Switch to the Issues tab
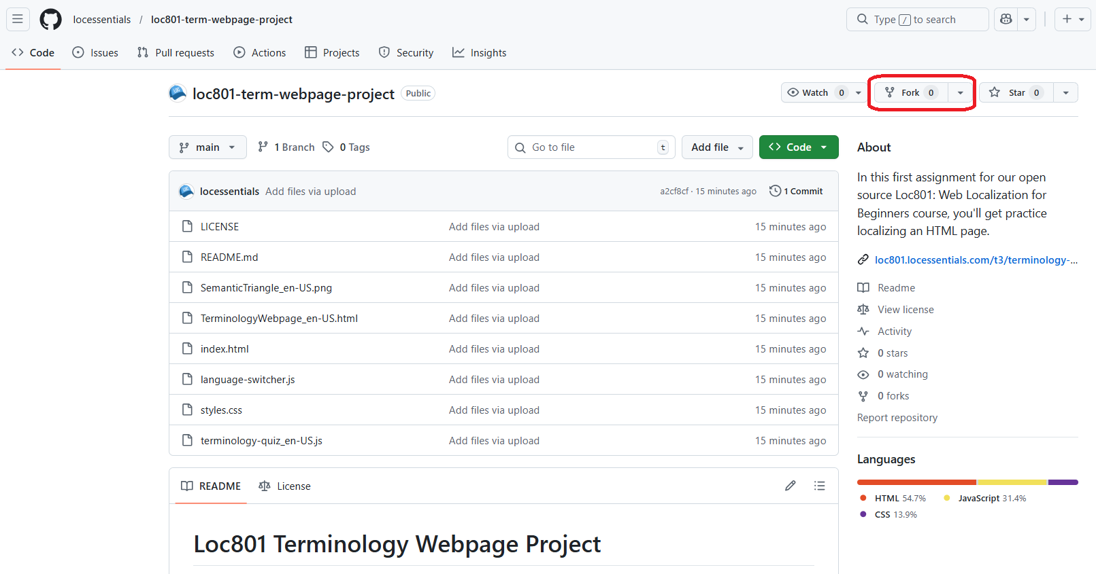Screen dimensions: 1096x574 [x=95, y=52]
